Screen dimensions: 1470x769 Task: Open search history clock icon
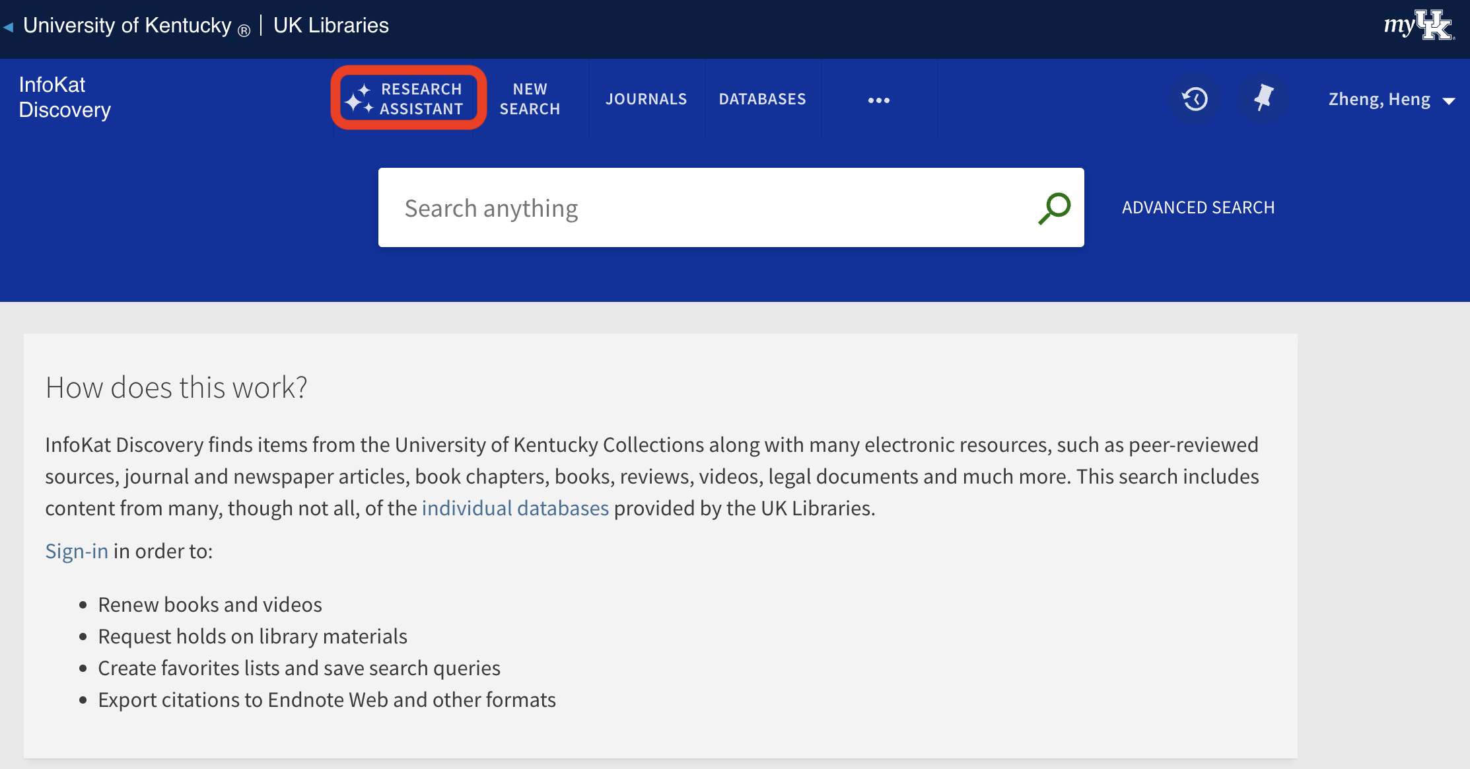pyautogui.click(x=1195, y=99)
